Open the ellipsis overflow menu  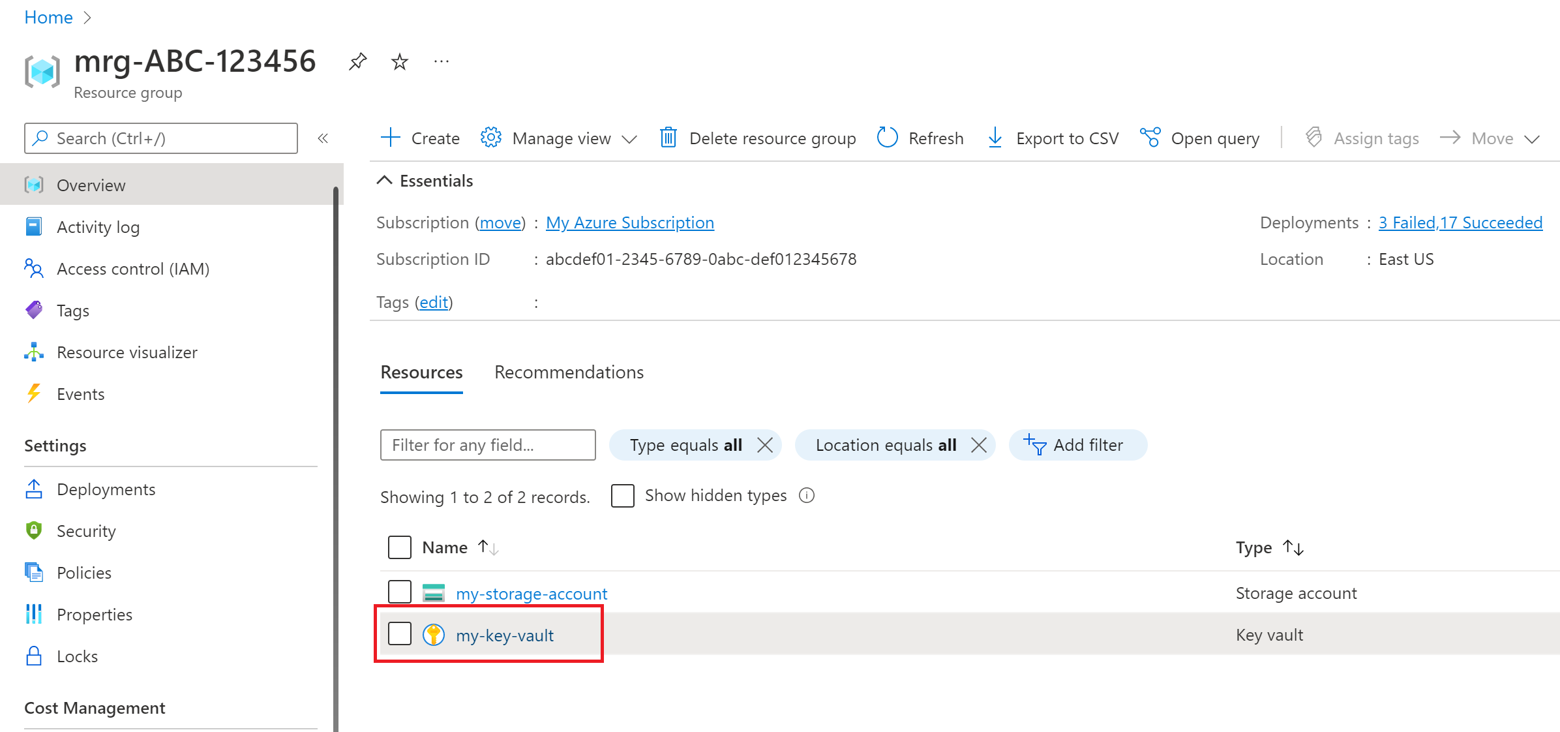point(441,61)
